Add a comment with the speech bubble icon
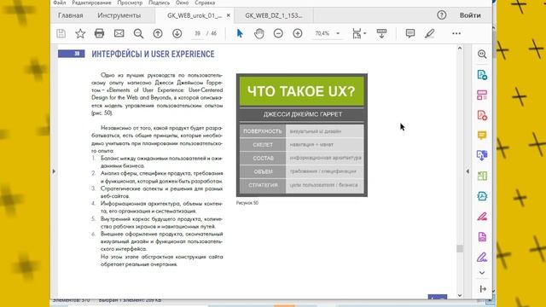 point(410,33)
